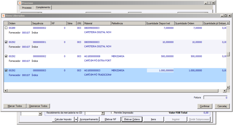Click the Itens button in Processo window
This screenshot has height=126, width=233.
153,119
